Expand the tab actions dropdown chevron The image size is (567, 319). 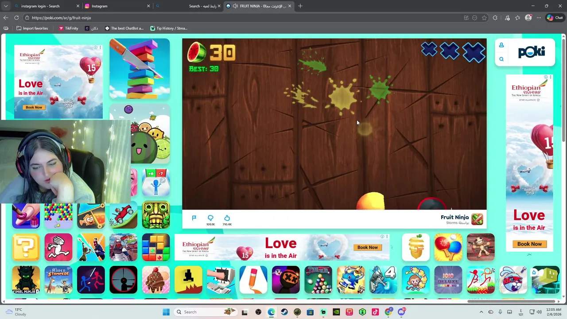click(6, 6)
